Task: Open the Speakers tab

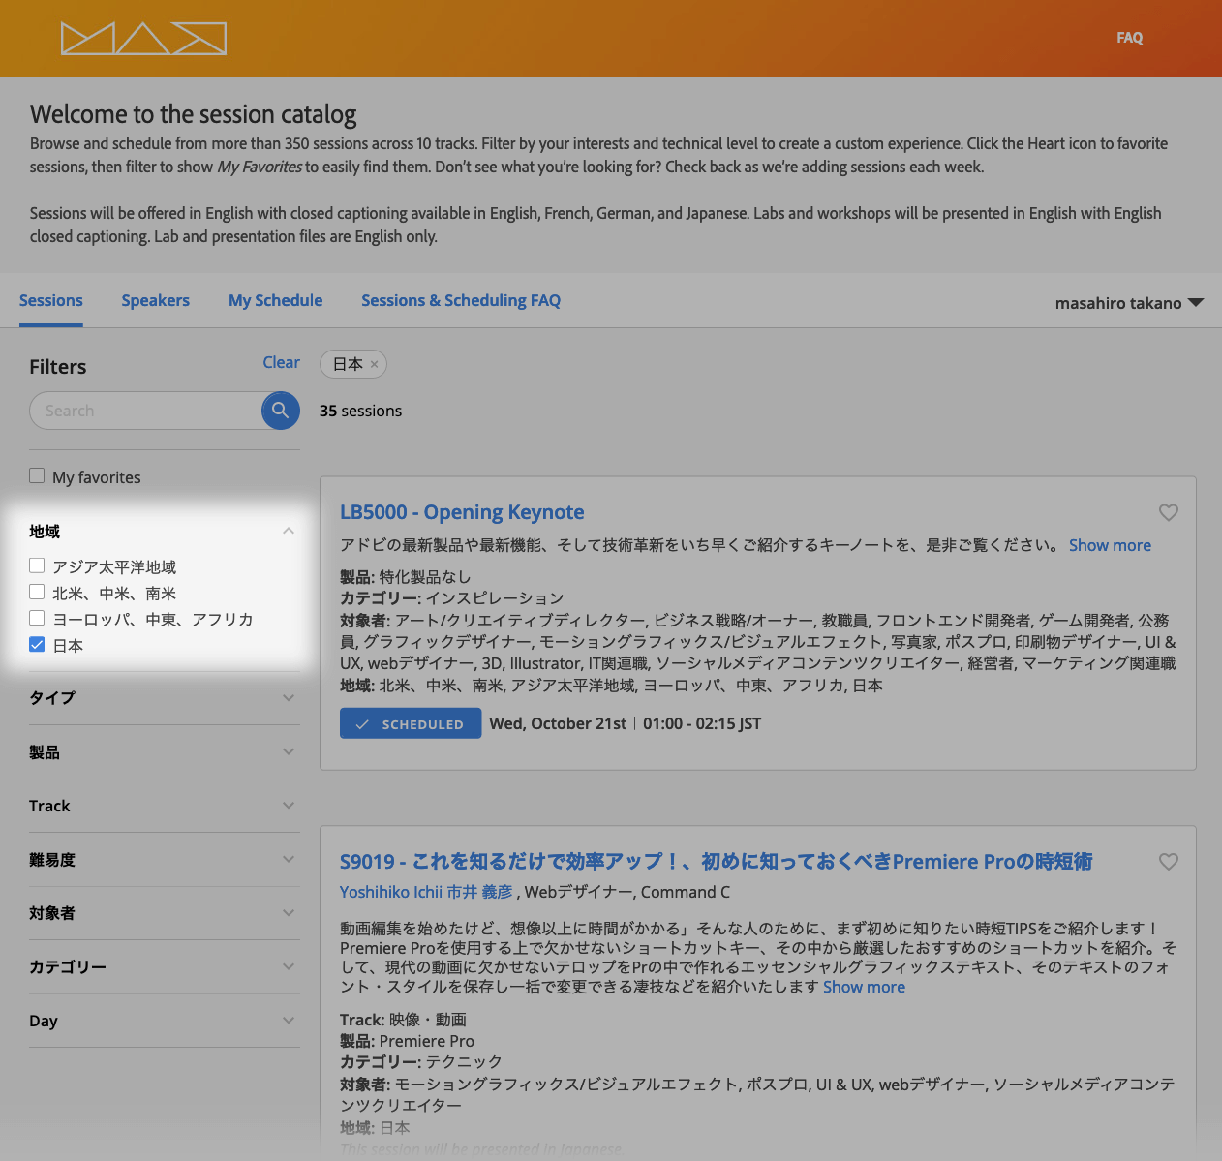Action: [x=156, y=300]
